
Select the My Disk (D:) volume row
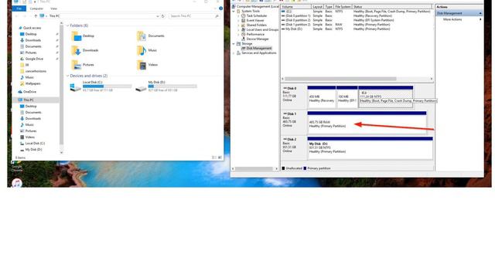(x=356, y=29)
